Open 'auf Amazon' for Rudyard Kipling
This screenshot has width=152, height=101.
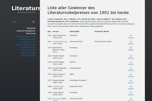[x=131, y=81]
